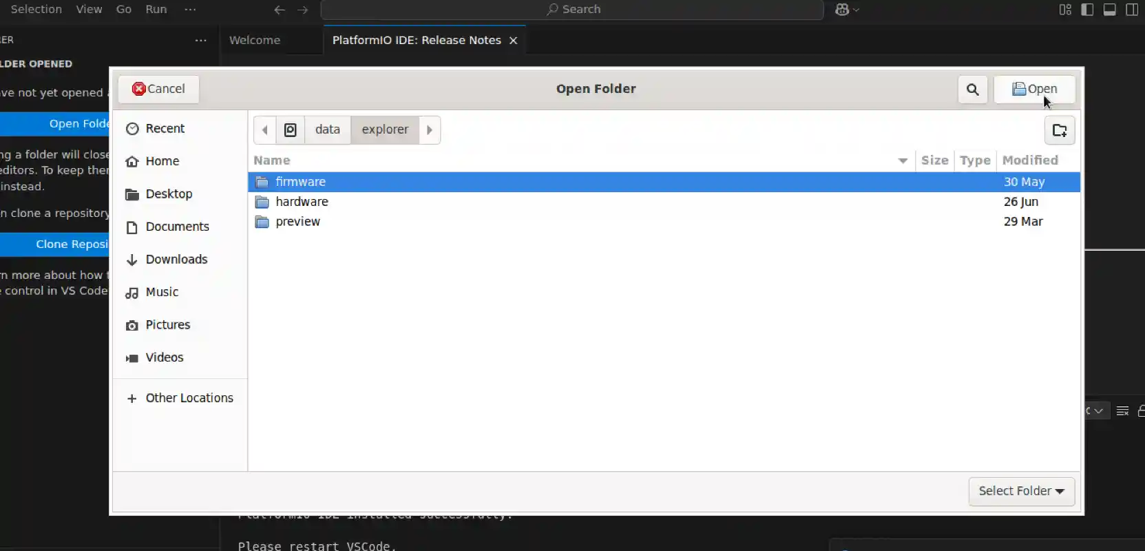1145x551 pixels.
Task: Select the firmware folder row
Action: (664, 182)
